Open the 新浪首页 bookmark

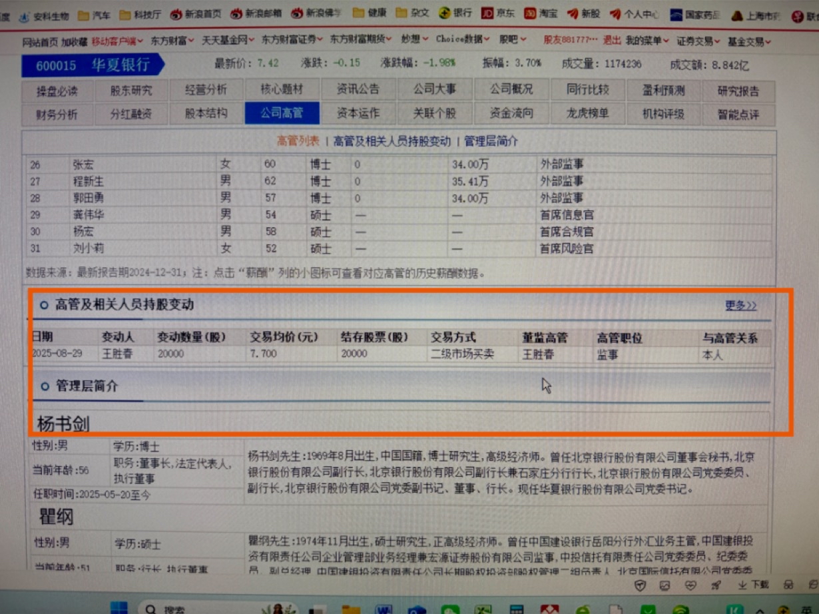pyautogui.click(x=196, y=13)
